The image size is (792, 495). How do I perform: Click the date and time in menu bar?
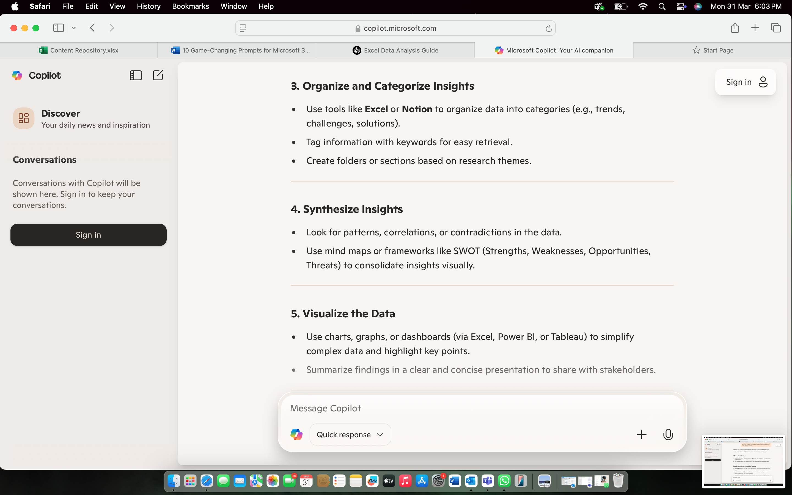pos(746,6)
